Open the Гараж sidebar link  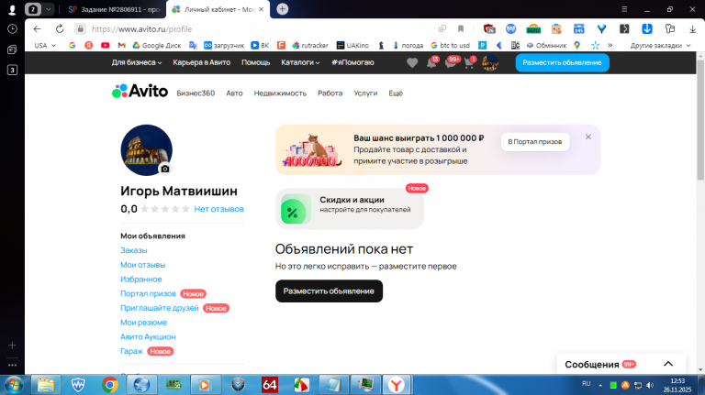click(x=131, y=351)
